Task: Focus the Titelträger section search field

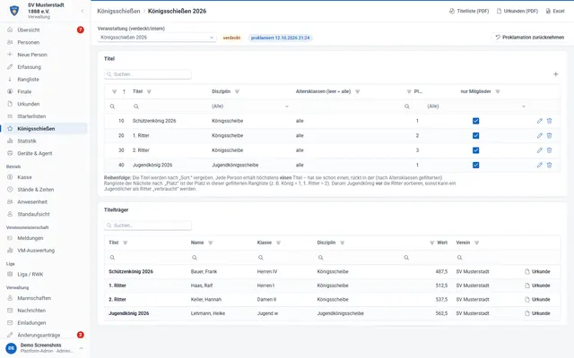Action: click(x=148, y=226)
